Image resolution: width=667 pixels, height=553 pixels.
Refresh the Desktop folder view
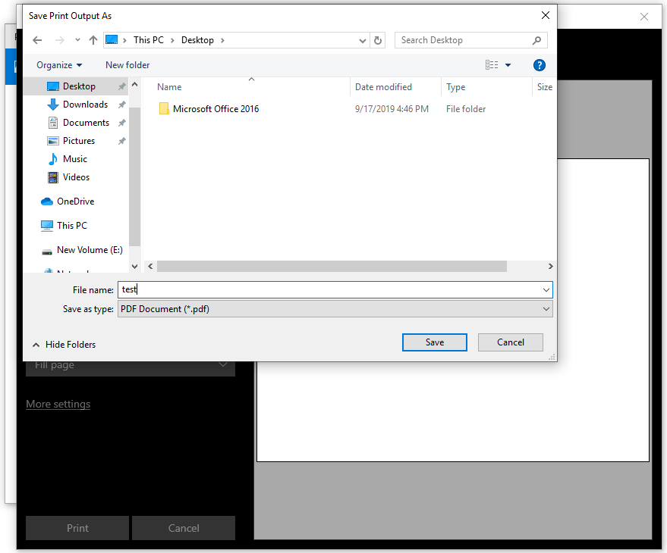point(377,39)
